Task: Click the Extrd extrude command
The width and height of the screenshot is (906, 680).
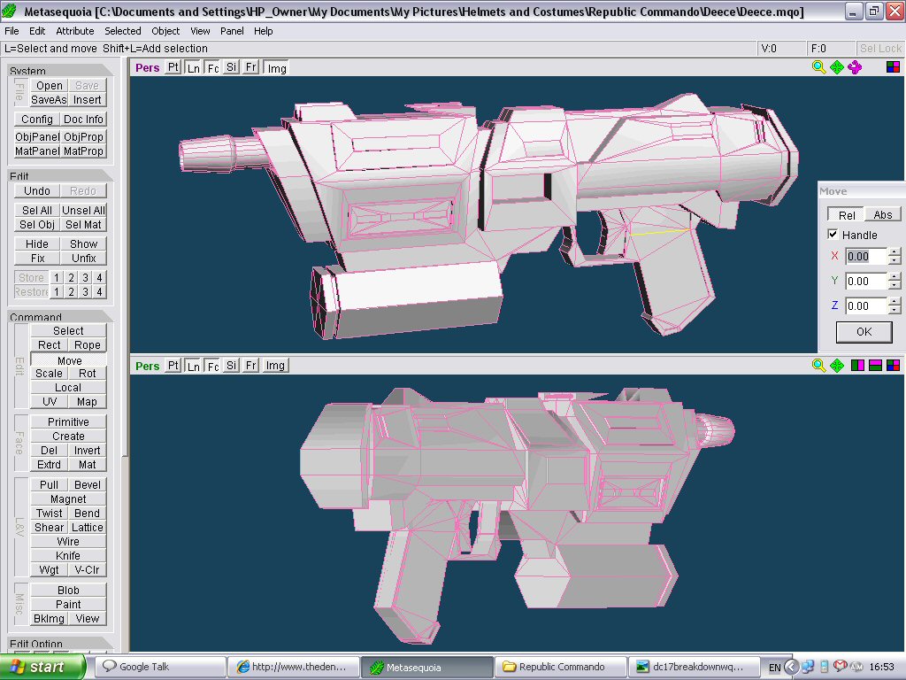Action: click(50, 464)
